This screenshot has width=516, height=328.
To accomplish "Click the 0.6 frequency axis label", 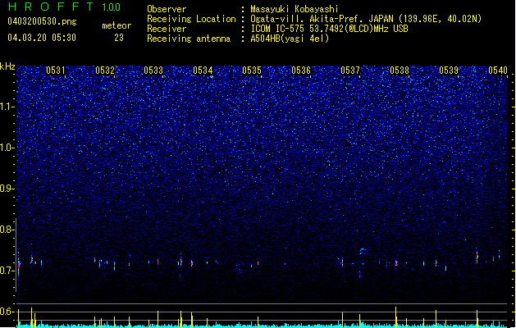I will tap(7, 312).
